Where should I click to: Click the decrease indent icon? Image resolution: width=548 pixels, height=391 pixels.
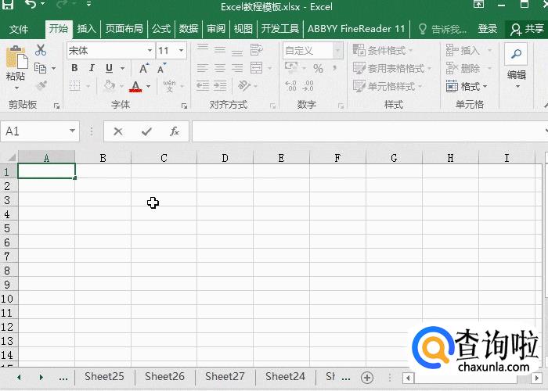(203, 85)
